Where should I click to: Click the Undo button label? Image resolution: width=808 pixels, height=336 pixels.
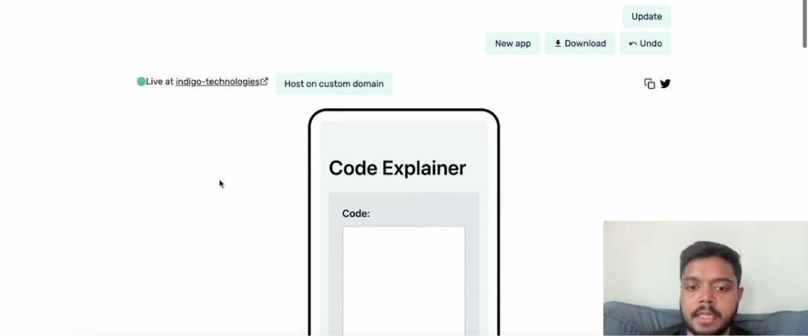(x=650, y=44)
